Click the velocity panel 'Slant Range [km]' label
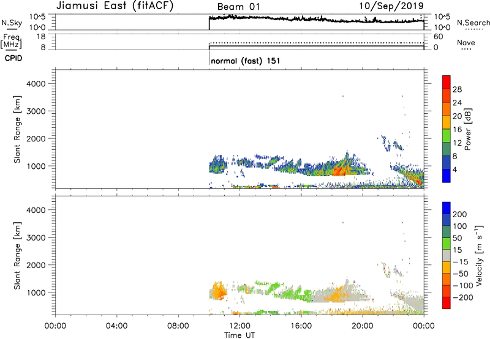 tap(18, 256)
